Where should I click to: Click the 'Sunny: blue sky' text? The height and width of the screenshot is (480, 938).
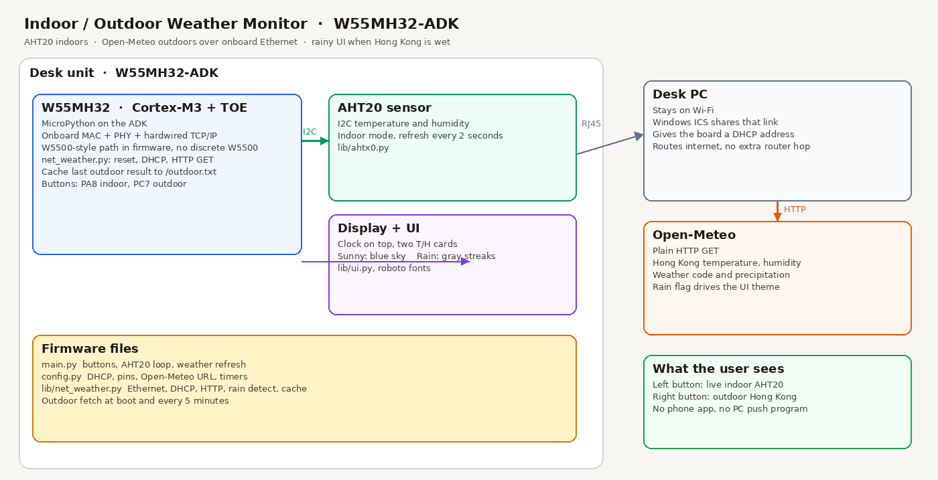(x=372, y=256)
